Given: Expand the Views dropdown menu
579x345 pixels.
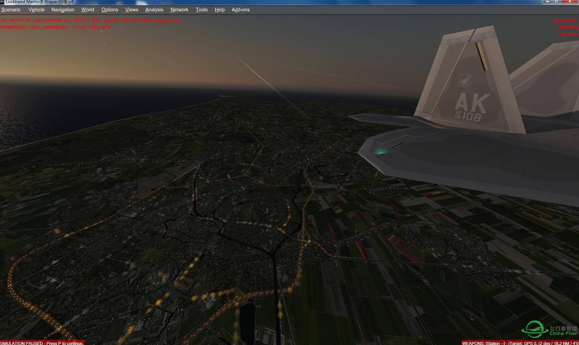Looking at the screenshot, I should (131, 10).
